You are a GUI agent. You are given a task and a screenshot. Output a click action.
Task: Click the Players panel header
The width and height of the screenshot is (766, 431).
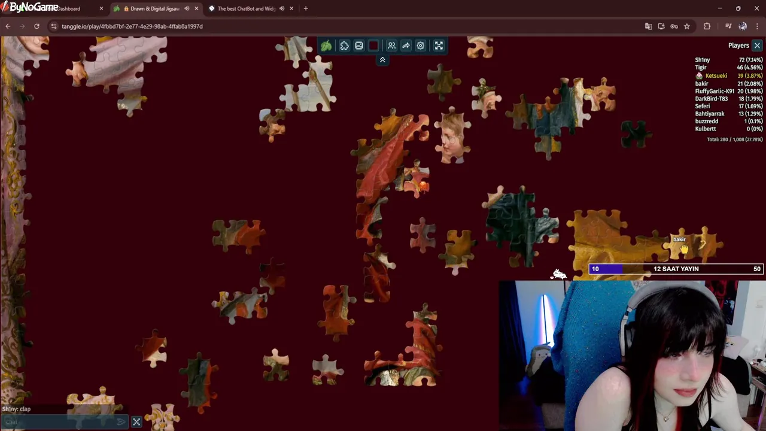pyautogui.click(x=738, y=45)
